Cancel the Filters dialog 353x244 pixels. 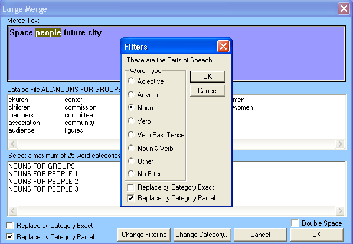[208, 91]
